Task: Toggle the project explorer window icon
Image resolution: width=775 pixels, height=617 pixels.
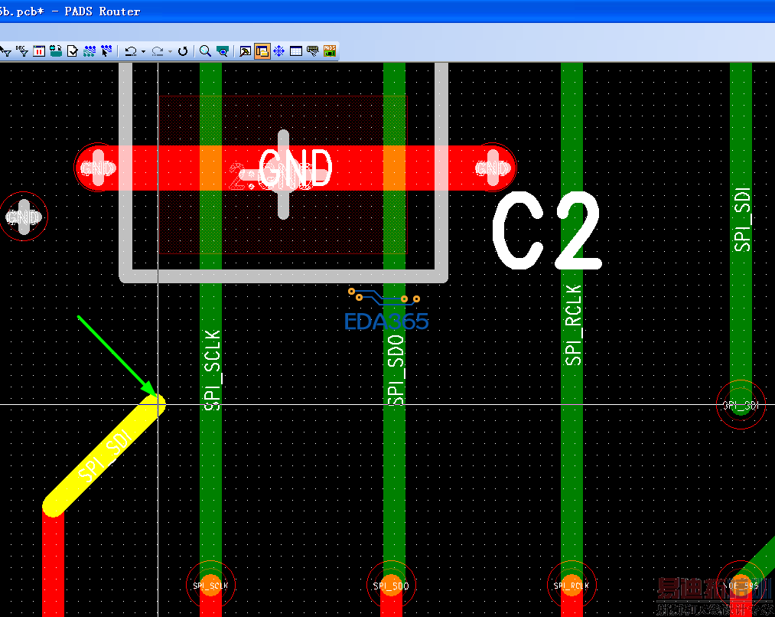Action: [262, 51]
